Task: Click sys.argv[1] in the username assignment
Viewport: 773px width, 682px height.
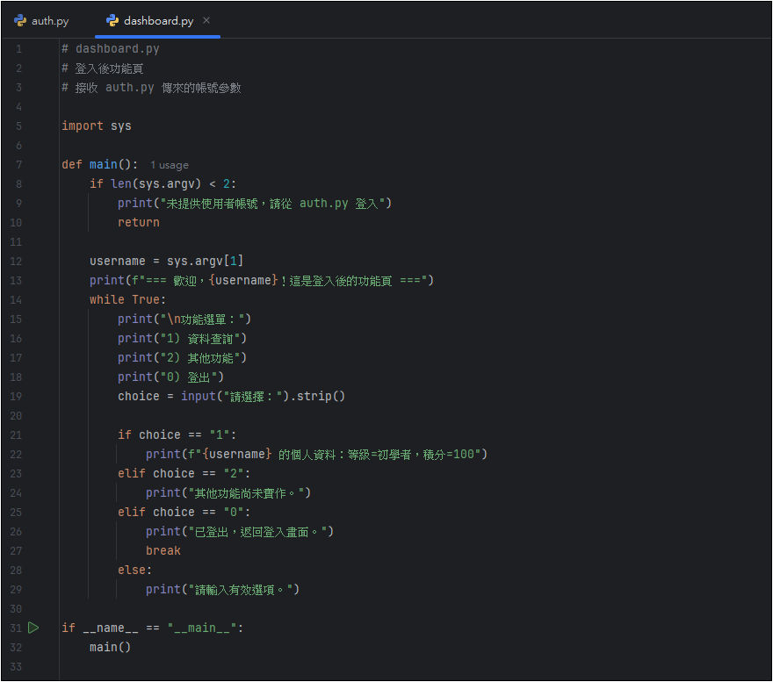Action: [x=205, y=261]
